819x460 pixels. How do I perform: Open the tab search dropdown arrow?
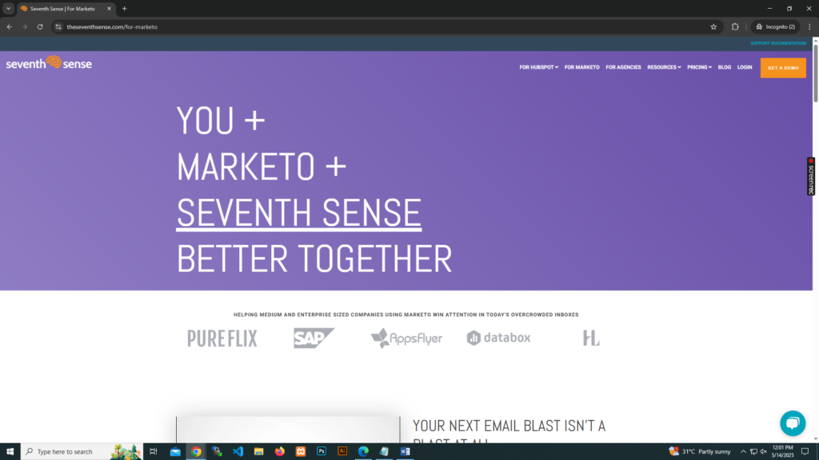[8, 8]
